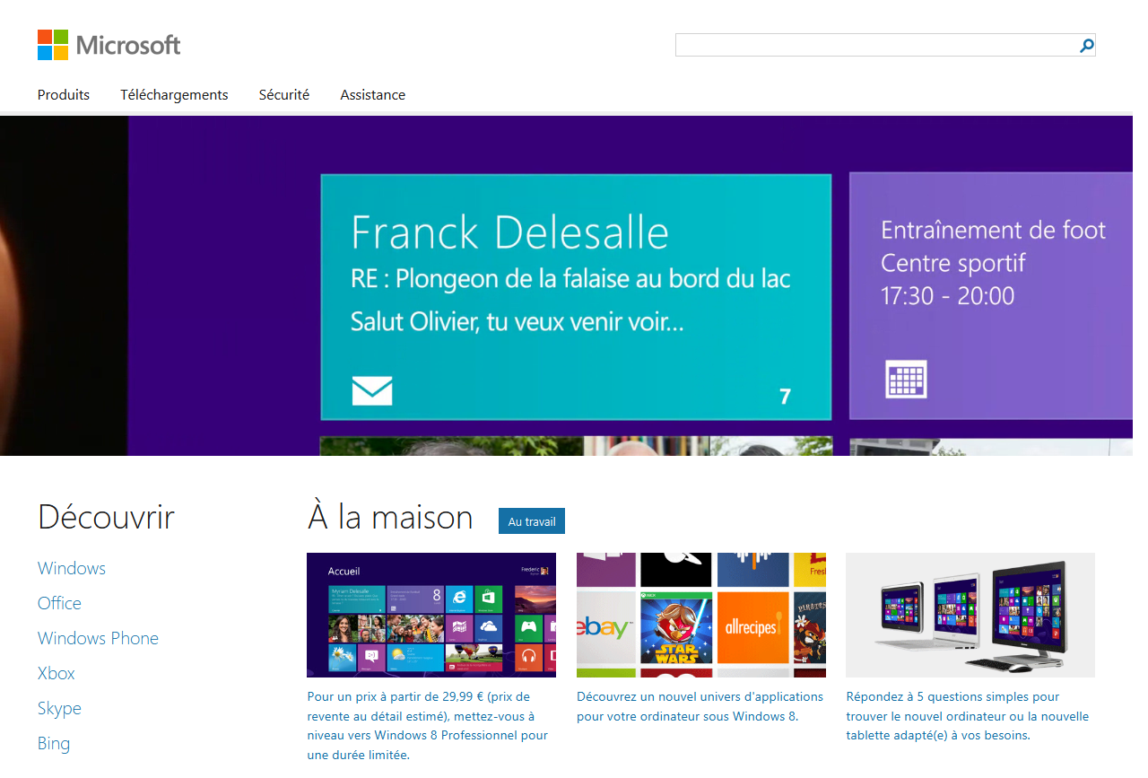The width and height of the screenshot is (1148, 778).
Task: Open the Windows link under Découvrir
Action: [x=72, y=568]
